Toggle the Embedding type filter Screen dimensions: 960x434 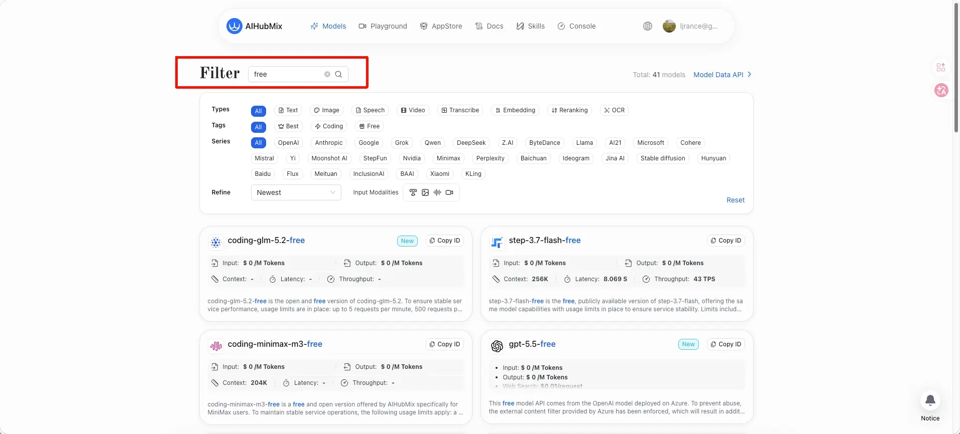click(x=515, y=110)
